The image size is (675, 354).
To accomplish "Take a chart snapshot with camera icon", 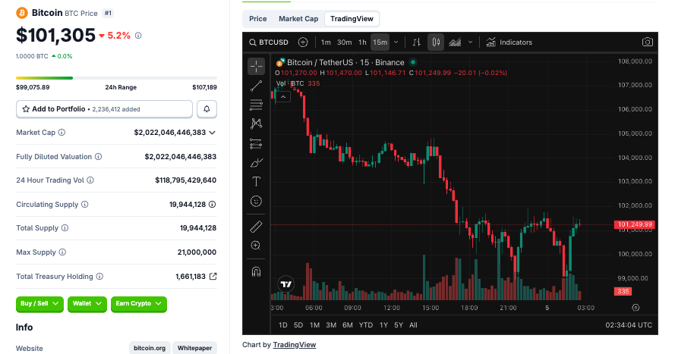I will (x=647, y=42).
